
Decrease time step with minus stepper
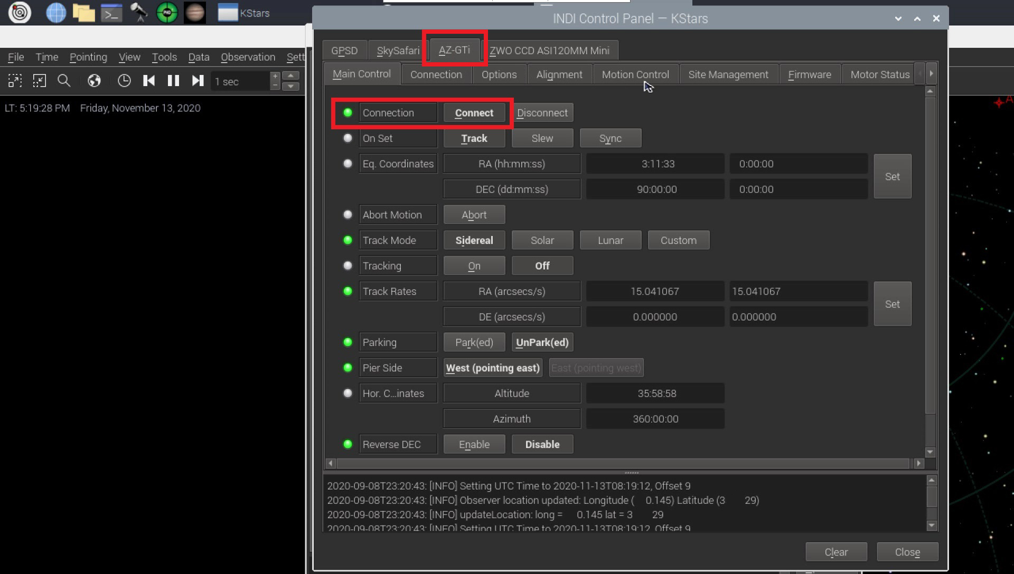pyautogui.click(x=275, y=85)
